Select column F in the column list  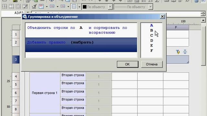point(152,51)
